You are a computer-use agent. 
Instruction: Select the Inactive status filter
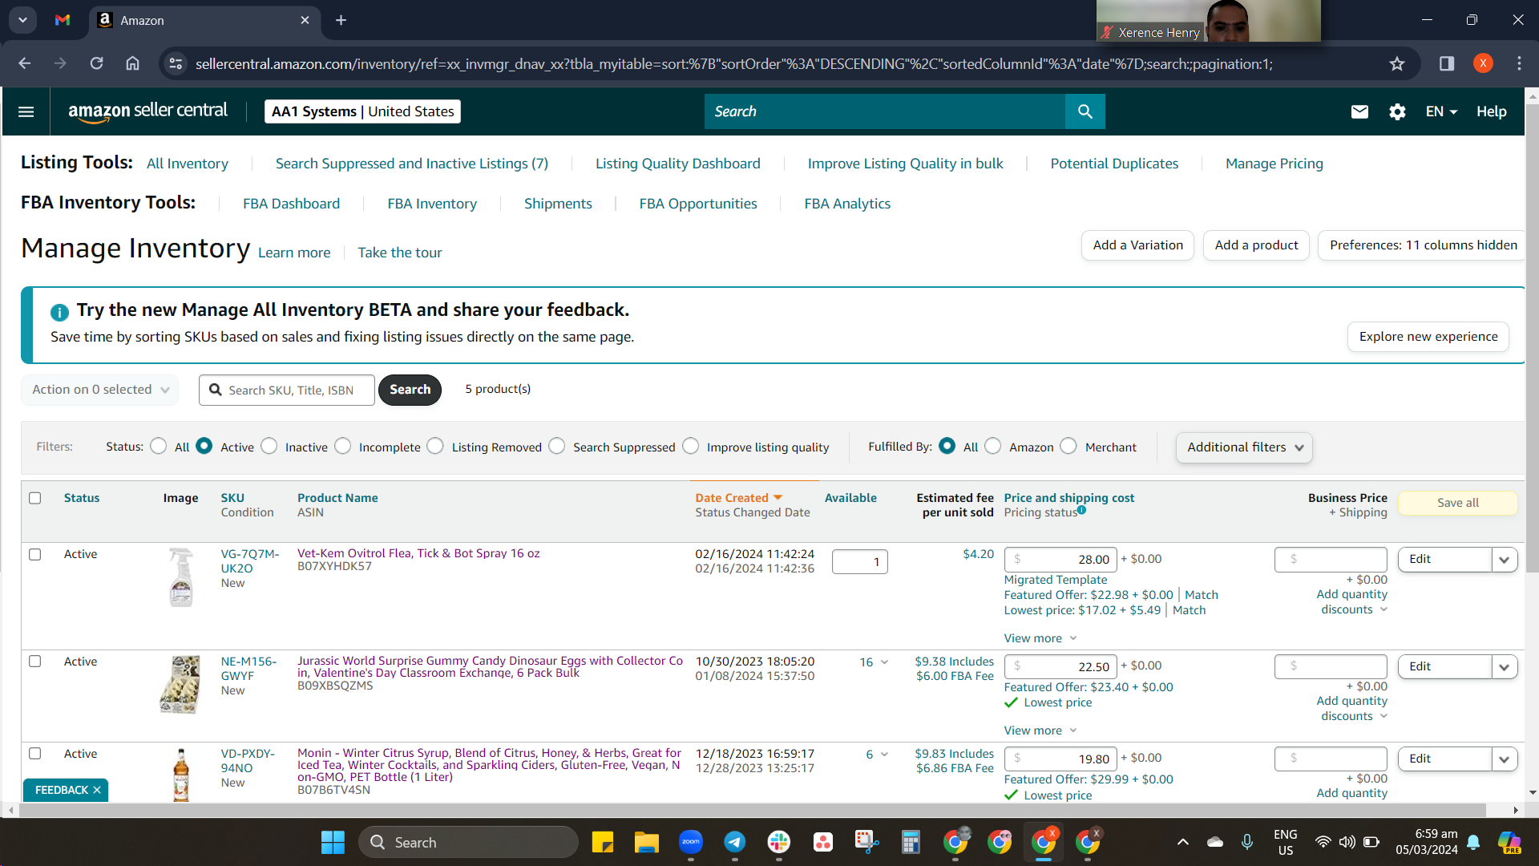269,446
